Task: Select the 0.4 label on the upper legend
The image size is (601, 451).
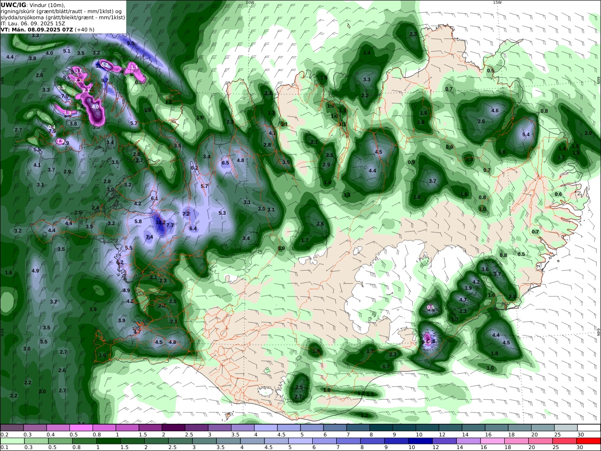Action: coord(51,435)
